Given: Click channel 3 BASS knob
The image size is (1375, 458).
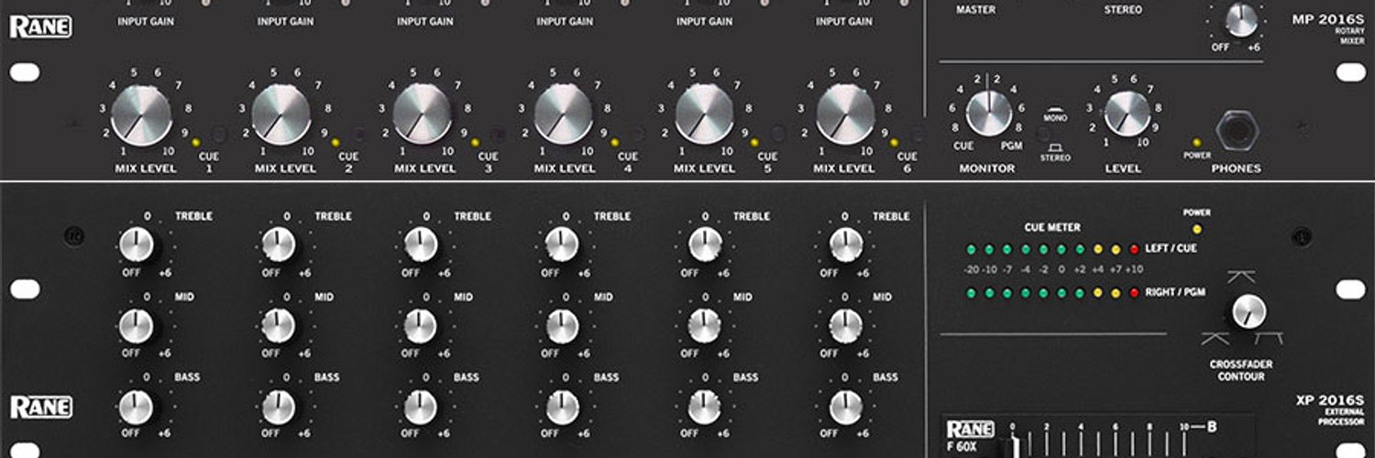Looking at the screenshot, I should click(x=421, y=408).
